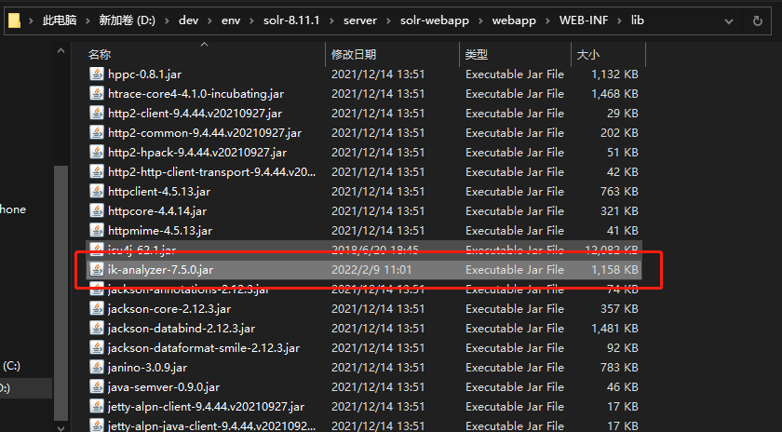This screenshot has width=782, height=432.
Task: Click the folder icon in the address bar
Action: tap(15, 20)
